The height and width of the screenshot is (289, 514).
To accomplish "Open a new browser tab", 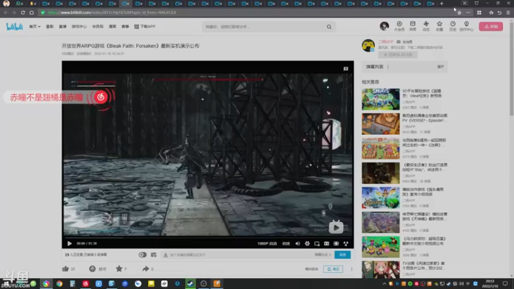I will (x=441, y=3).
